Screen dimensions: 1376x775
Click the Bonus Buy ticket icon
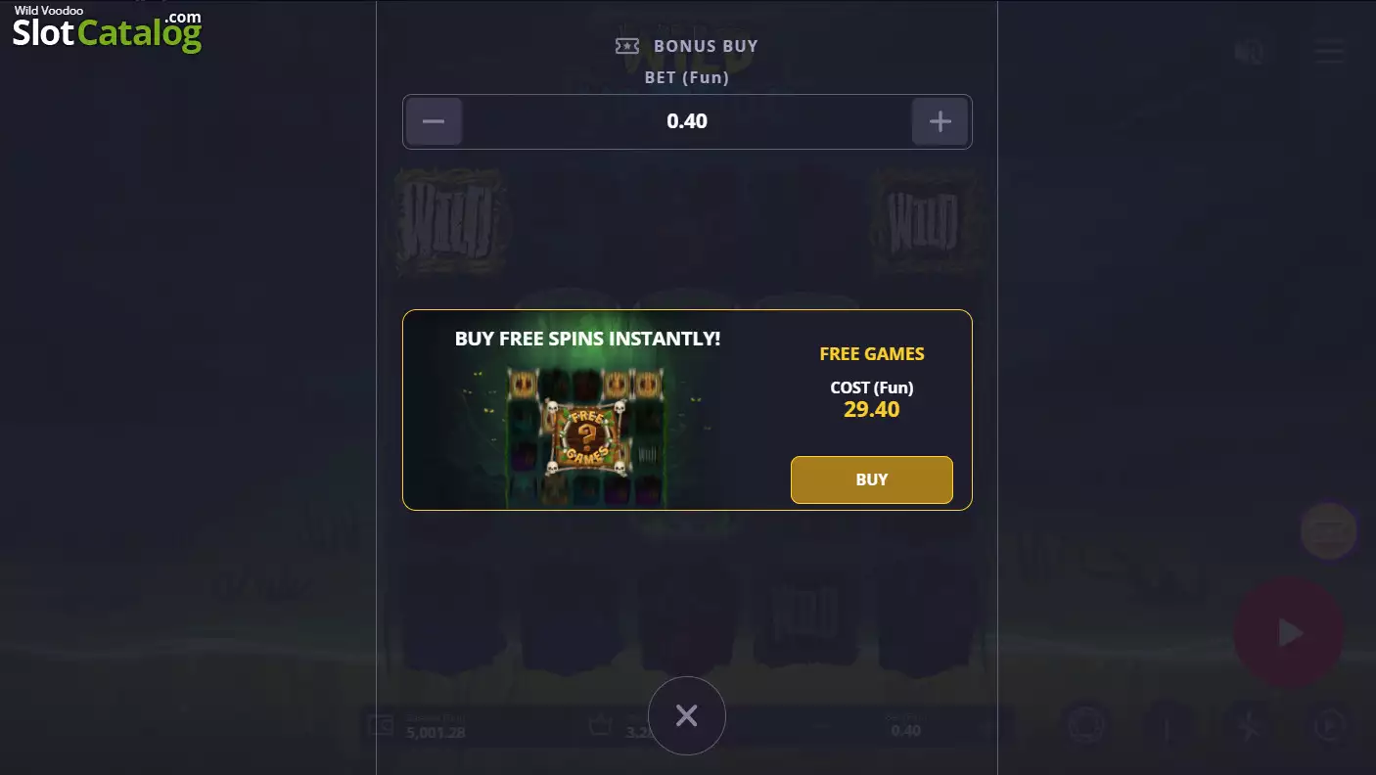point(627,46)
